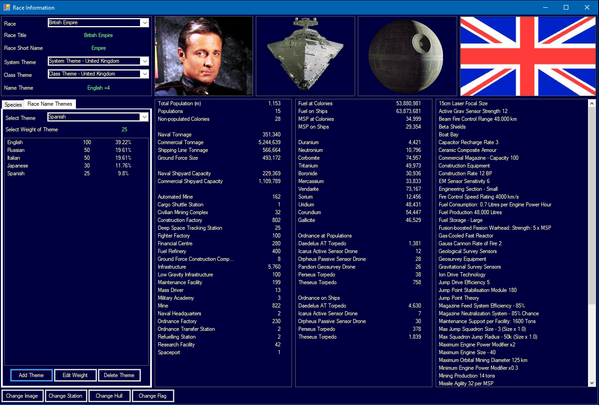The image size is (599, 405).
Task: Click the star destroyer hull image
Action: 305,56
